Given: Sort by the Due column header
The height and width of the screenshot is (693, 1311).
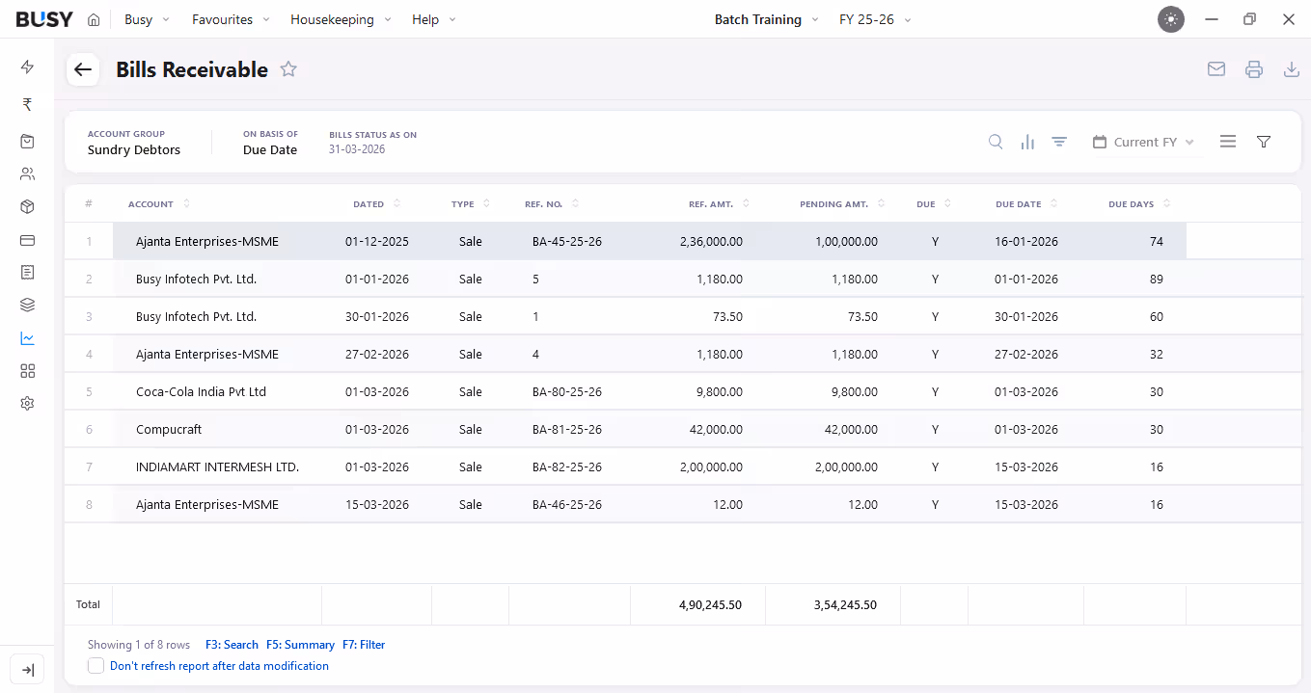Looking at the screenshot, I should coord(934,204).
